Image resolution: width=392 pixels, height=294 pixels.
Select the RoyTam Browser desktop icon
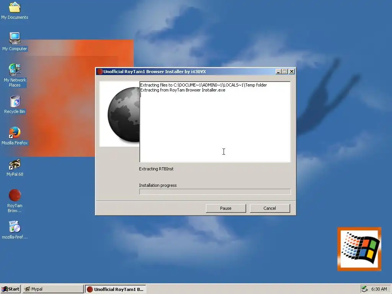[15, 201]
